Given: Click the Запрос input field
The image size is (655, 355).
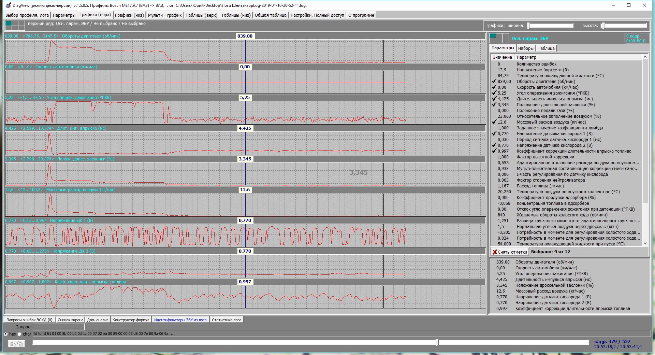Looking at the screenshot, I should click(x=59, y=327).
